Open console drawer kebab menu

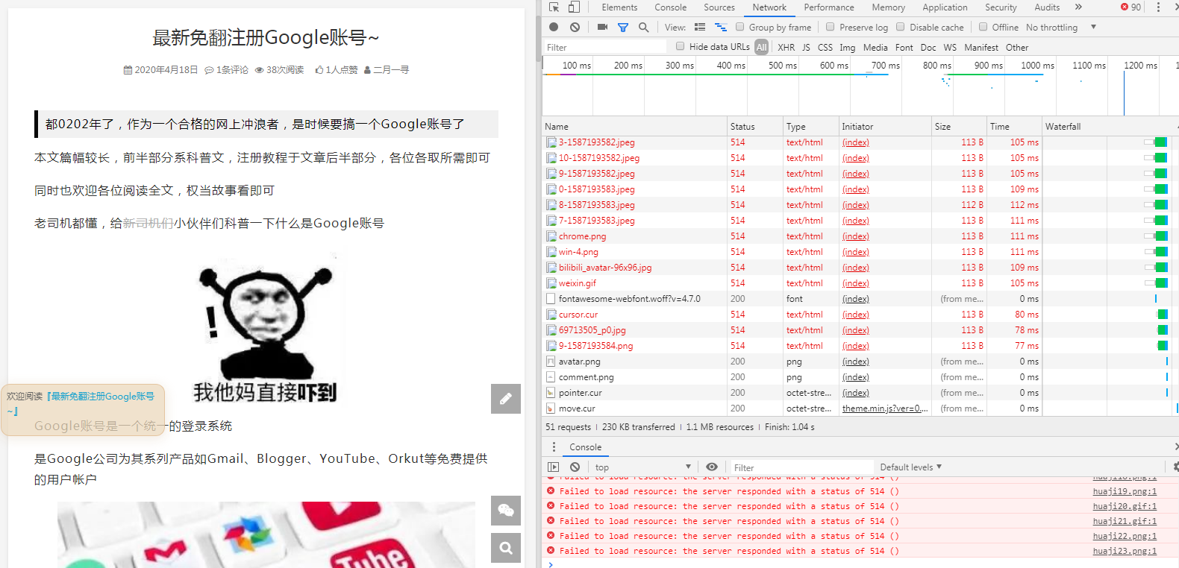tap(554, 447)
